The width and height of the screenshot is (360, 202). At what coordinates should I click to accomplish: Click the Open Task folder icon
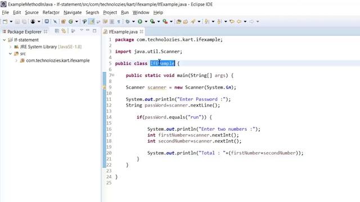pyautogui.click(x=186, y=22)
